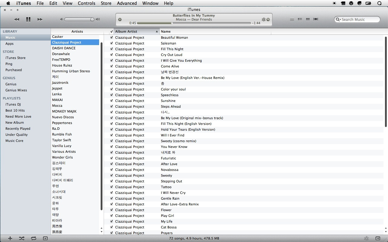
Task: Open the Store menu
Action: (106, 3)
